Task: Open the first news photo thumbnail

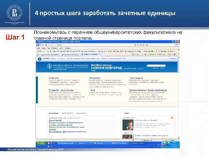Action: point(128,125)
